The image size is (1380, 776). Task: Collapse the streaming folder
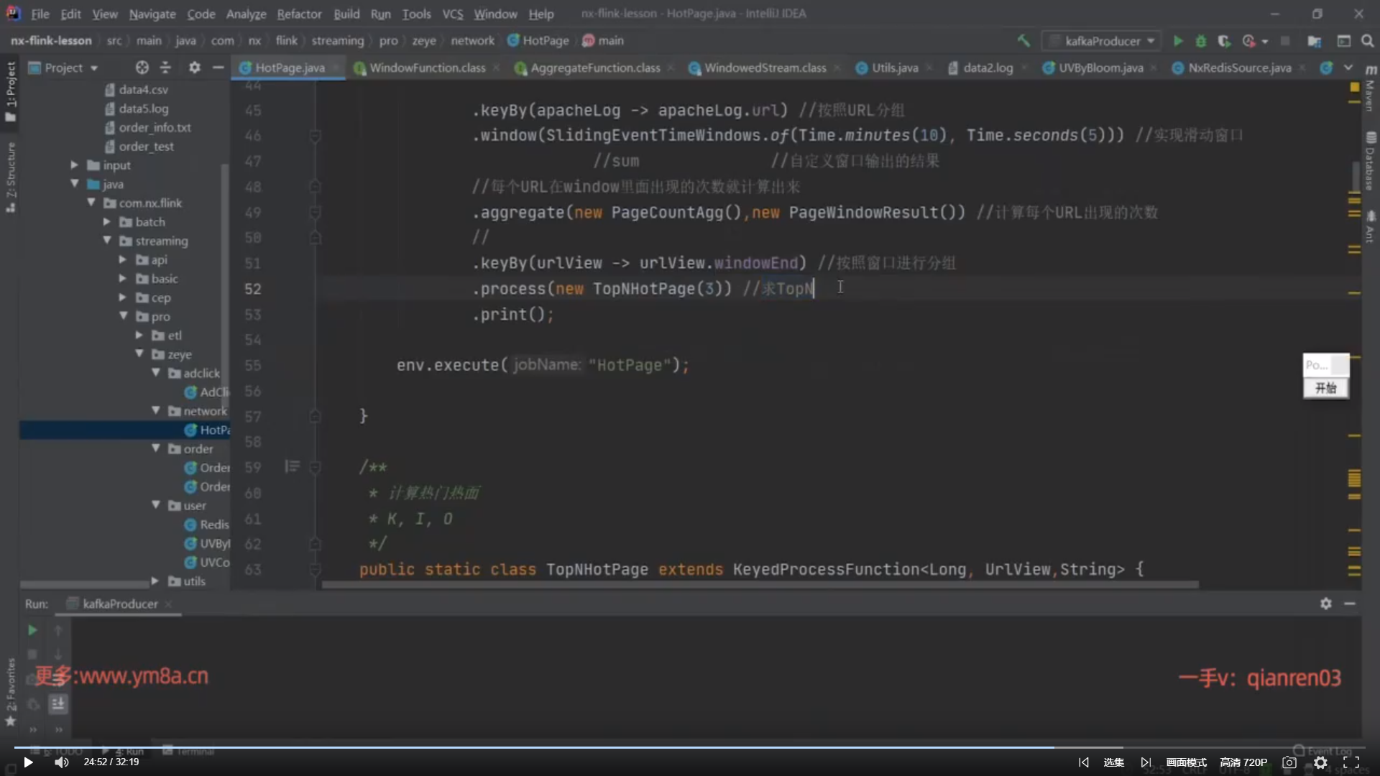point(107,241)
